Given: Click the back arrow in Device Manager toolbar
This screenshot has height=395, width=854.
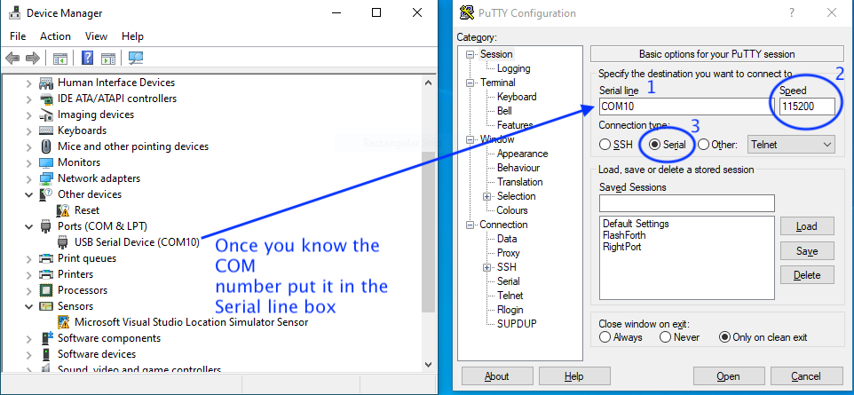Looking at the screenshot, I should (x=12, y=59).
